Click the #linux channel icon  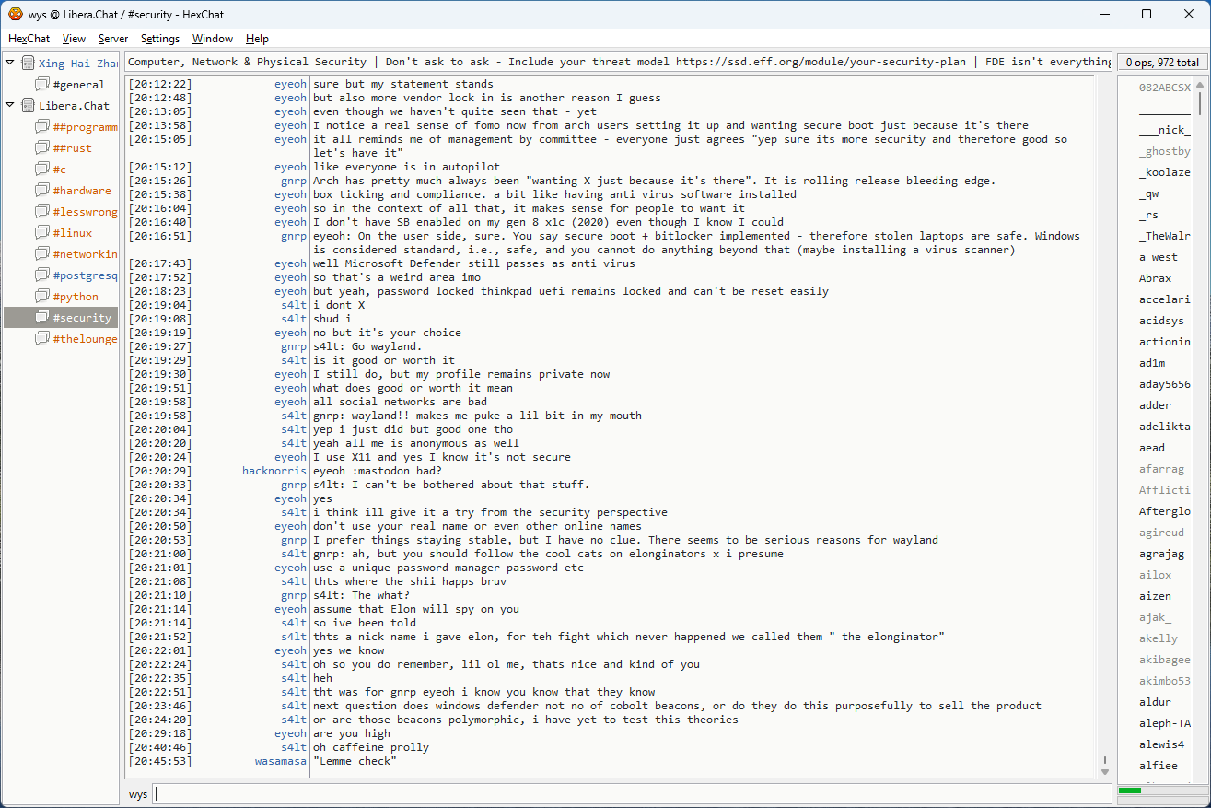[42, 232]
